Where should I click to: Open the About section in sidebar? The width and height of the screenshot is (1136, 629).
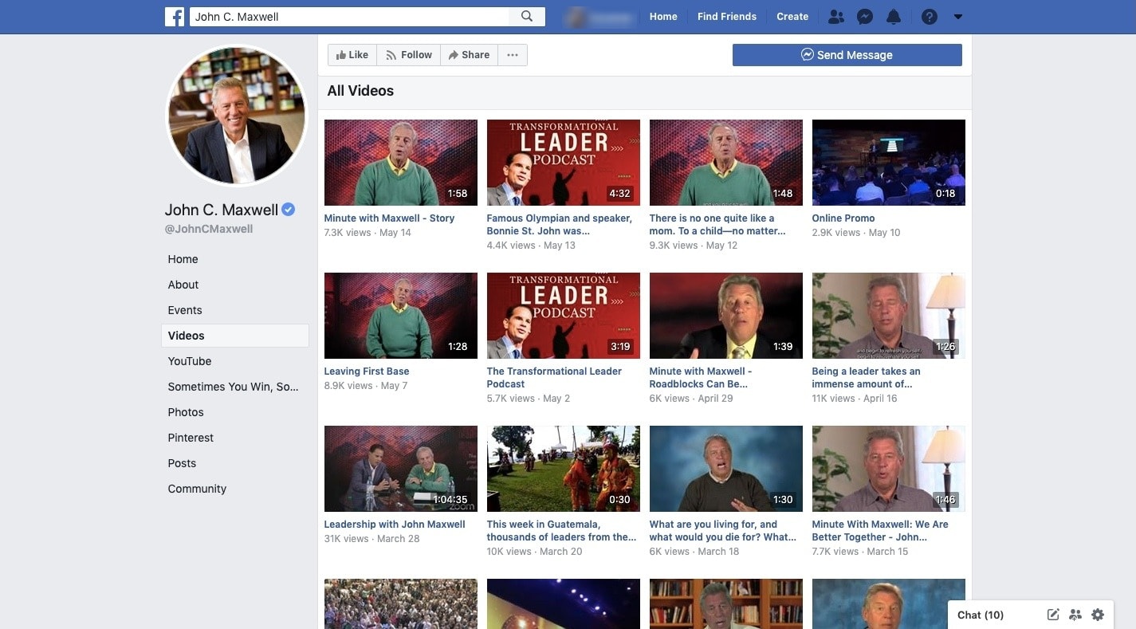[183, 285]
